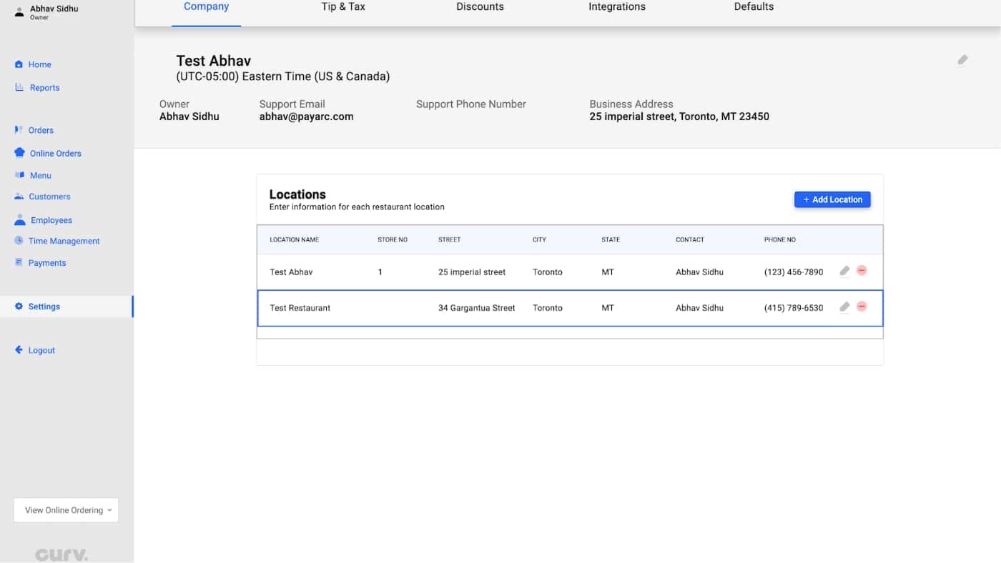Open the Customers page
Viewport: 1001px width, 563px height.
click(49, 196)
